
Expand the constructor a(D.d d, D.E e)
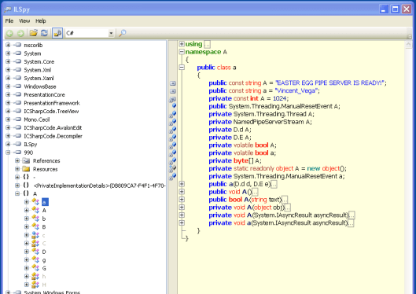pos(182,184)
